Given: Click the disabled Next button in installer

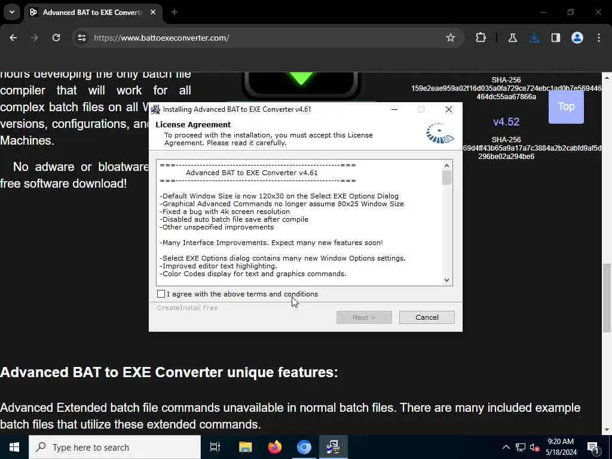Looking at the screenshot, I should [x=364, y=317].
